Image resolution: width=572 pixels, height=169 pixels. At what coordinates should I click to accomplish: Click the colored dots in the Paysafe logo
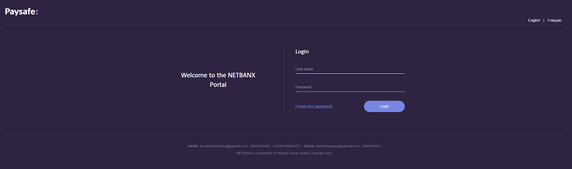click(x=37, y=12)
